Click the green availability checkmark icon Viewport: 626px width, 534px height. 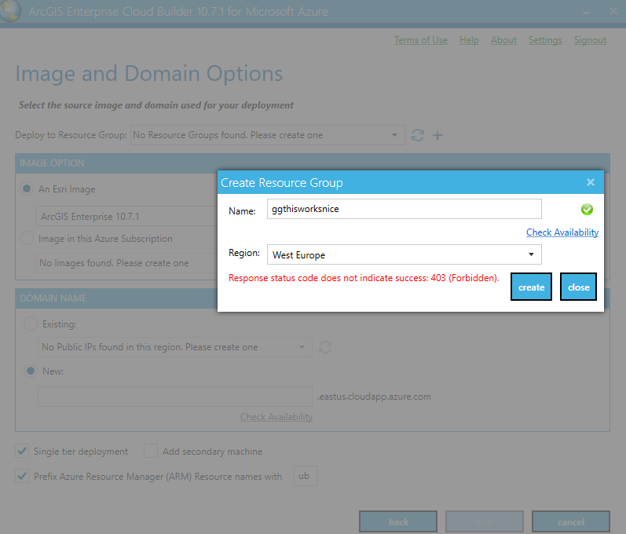click(x=587, y=209)
